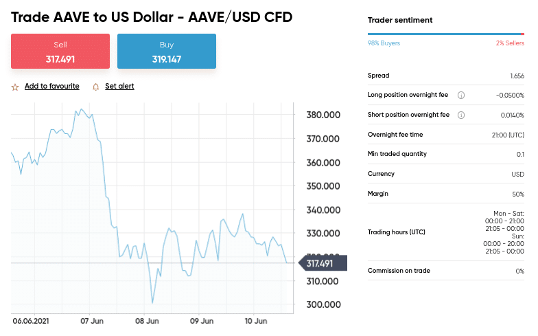Click the 380.000 price level on chart axis

pos(323,115)
